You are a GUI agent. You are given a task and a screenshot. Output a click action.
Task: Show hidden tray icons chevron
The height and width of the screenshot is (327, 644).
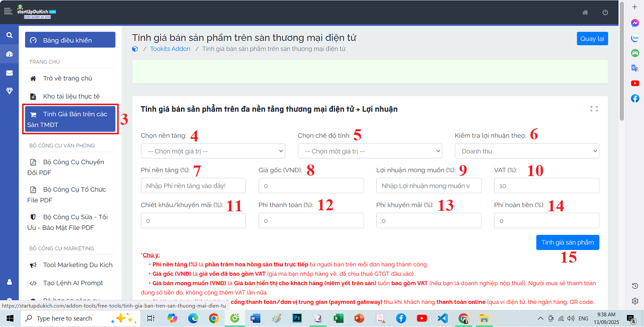click(x=541, y=318)
